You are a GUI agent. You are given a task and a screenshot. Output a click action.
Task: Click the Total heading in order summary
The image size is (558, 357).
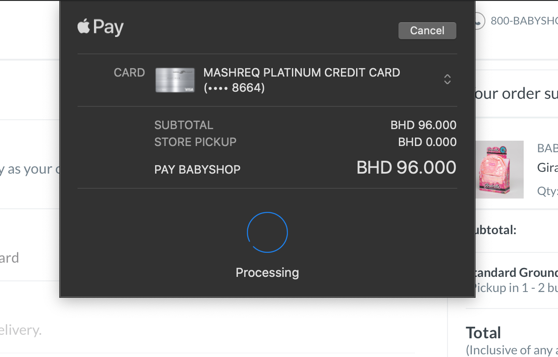[x=484, y=333]
